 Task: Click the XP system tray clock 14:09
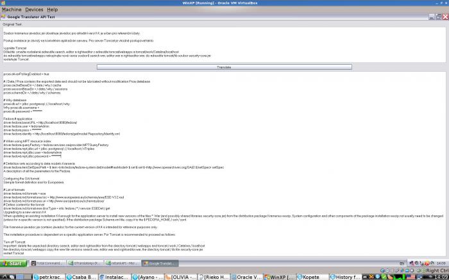(441, 263)
